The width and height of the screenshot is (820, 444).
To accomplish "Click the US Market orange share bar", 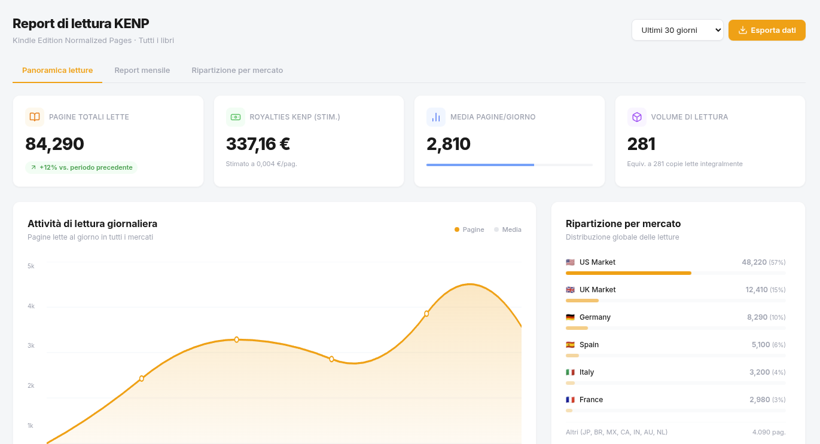I will (628, 273).
